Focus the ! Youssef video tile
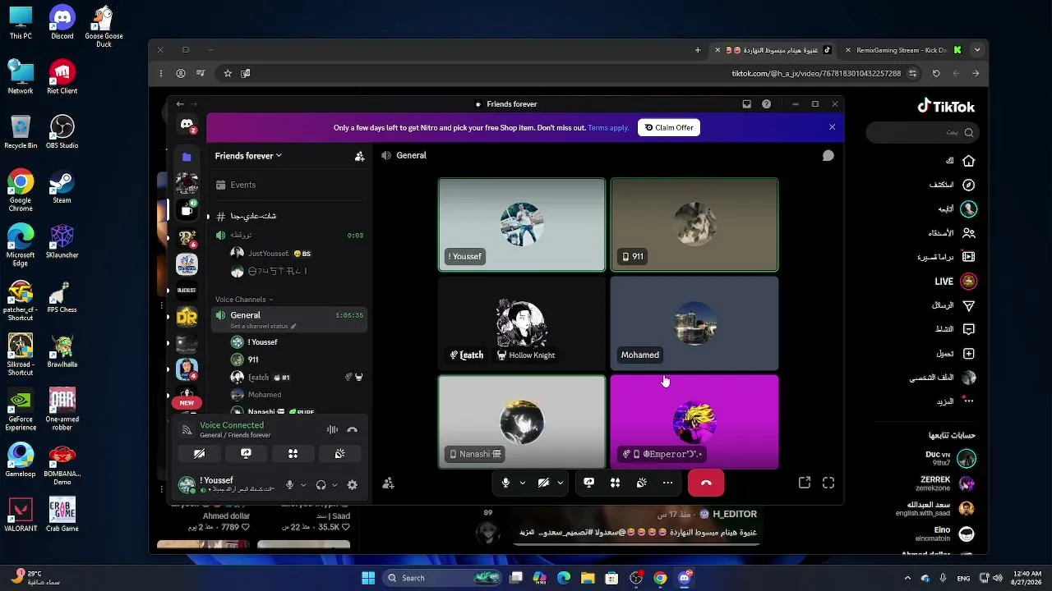This screenshot has width=1052, height=591. 522,224
